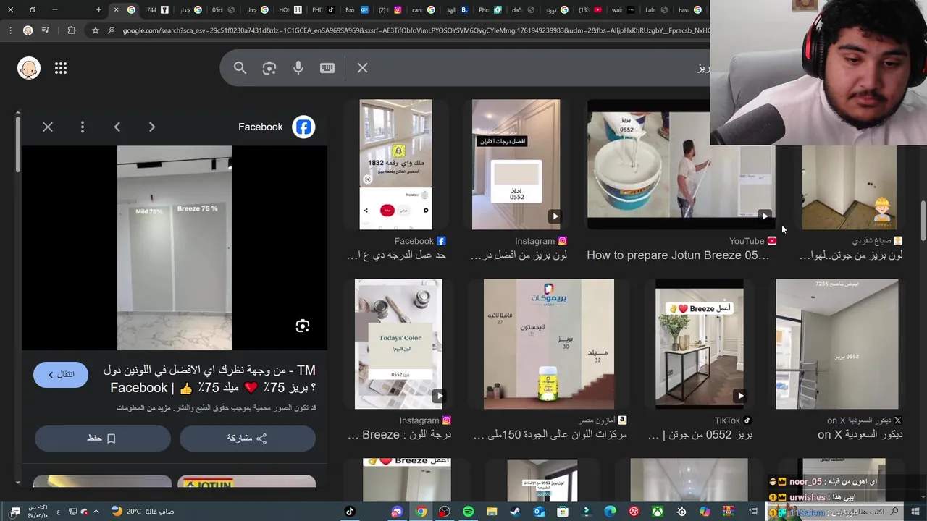Click caption 'درجة اللون : Breeze'
The image size is (927, 521).
point(400,434)
